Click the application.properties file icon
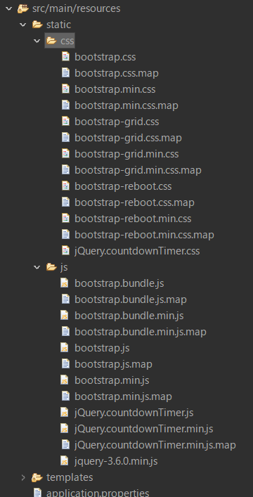This screenshot has width=253, height=497. [37, 493]
